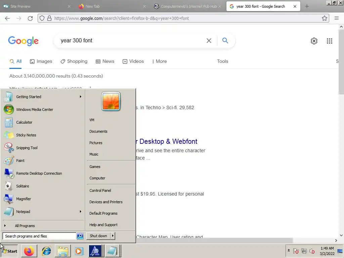Click the Firefox back arrow
Image resolution: width=344 pixels, height=258 pixels.
click(x=7, y=18)
